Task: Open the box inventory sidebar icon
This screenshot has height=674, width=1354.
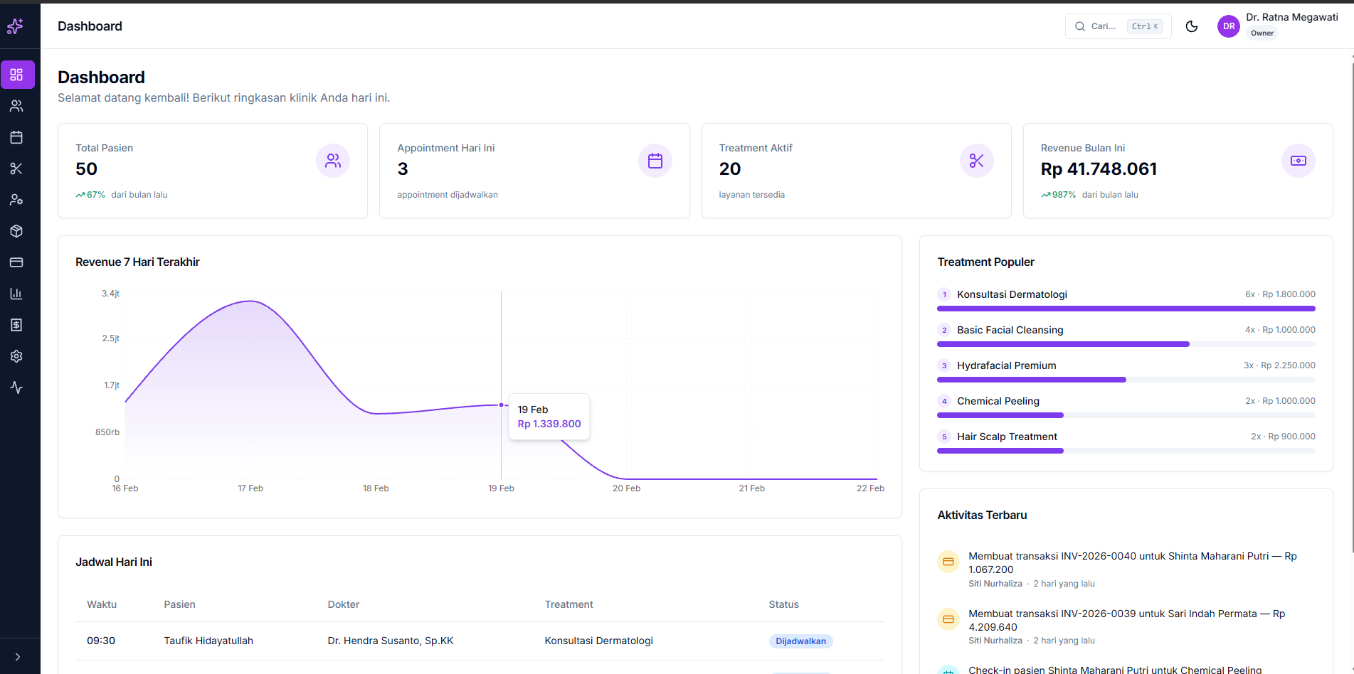Action: coord(16,231)
